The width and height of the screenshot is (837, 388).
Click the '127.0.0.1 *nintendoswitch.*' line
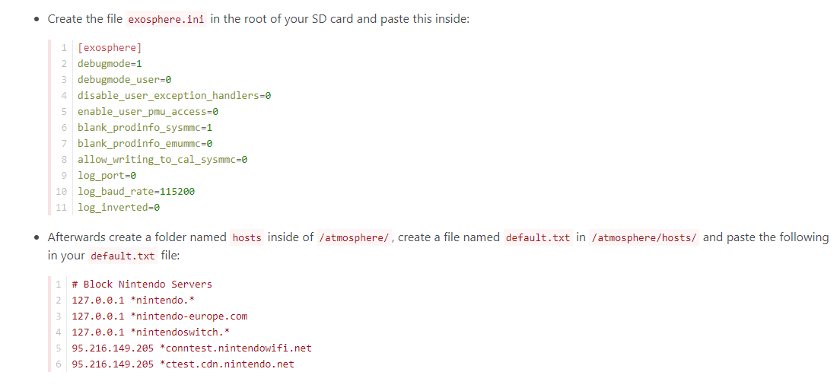point(151,332)
